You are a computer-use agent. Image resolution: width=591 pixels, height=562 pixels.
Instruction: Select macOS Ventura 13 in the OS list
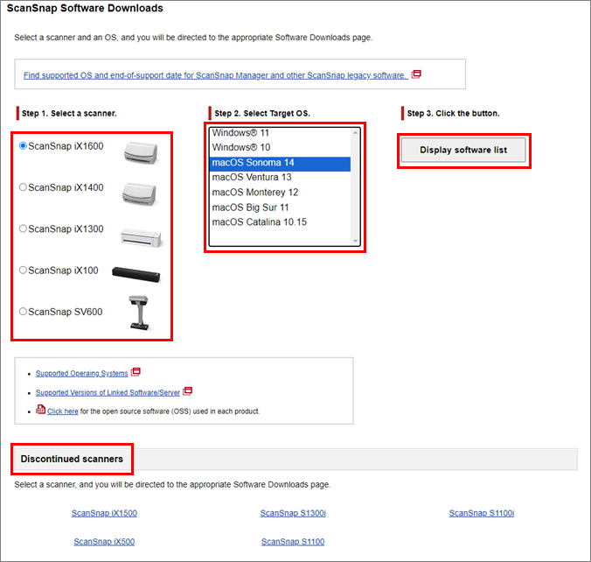pyautogui.click(x=280, y=178)
